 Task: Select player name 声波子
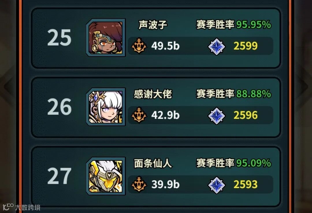click(x=153, y=25)
